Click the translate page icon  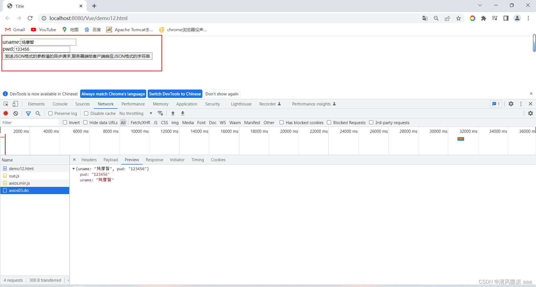425,18
